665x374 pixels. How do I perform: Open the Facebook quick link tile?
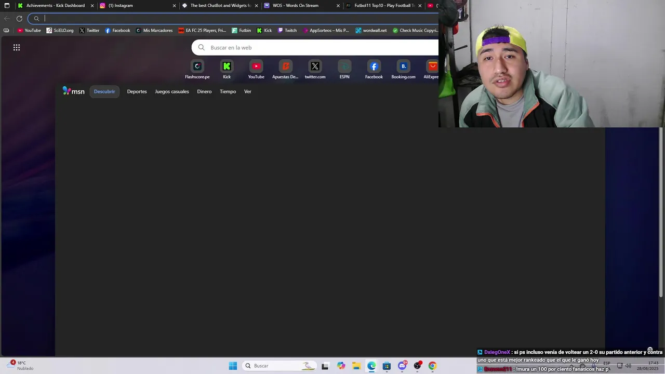coord(374,70)
